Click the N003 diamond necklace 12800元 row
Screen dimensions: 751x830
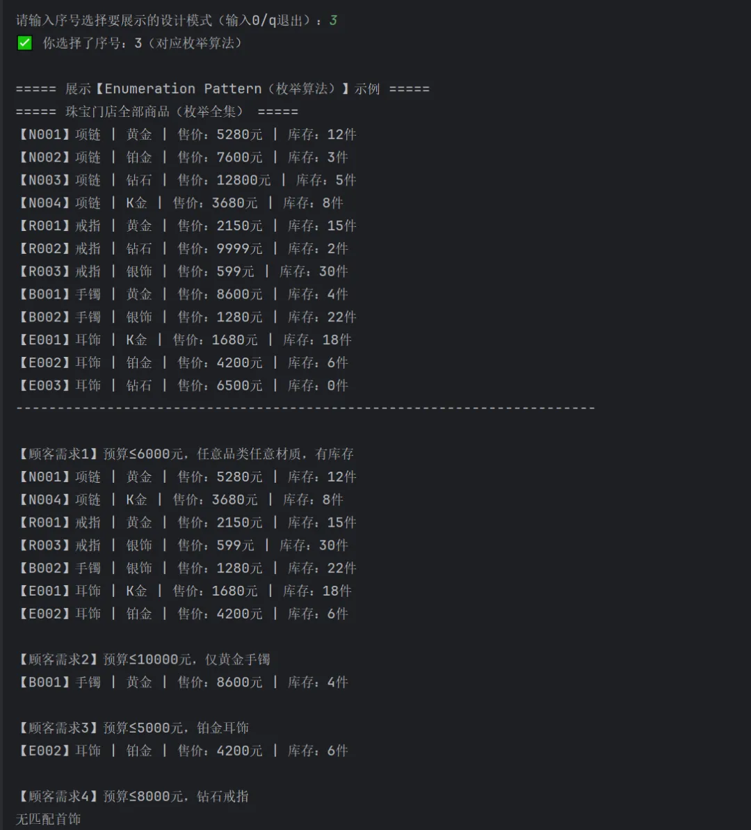[186, 180]
